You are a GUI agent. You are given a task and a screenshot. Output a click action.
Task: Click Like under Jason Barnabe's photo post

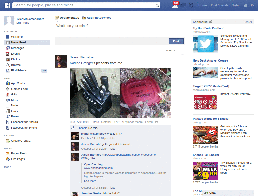[x=72, y=122]
